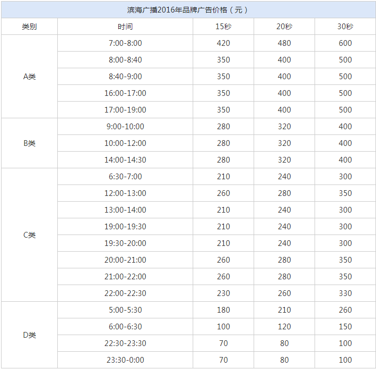The image size is (376, 370).
Task: Select the 21:00-22:00 time slot cell
Action: pos(125,277)
